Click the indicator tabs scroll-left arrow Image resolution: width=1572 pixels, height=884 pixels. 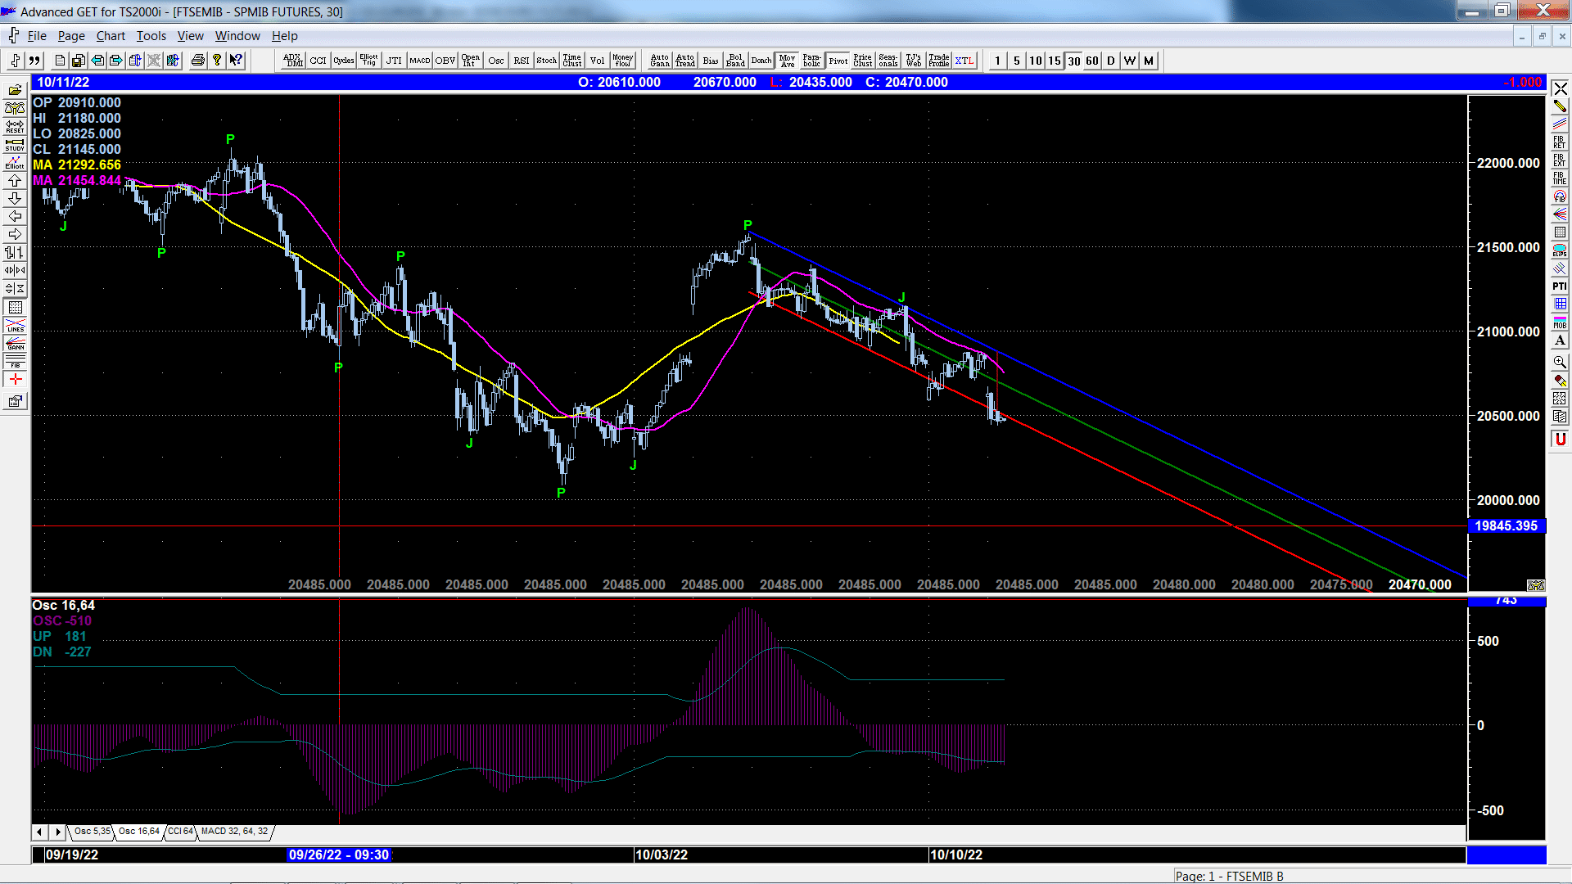pyautogui.click(x=39, y=832)
